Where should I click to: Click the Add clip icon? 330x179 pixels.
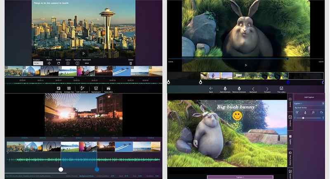[x=59, y=88]
